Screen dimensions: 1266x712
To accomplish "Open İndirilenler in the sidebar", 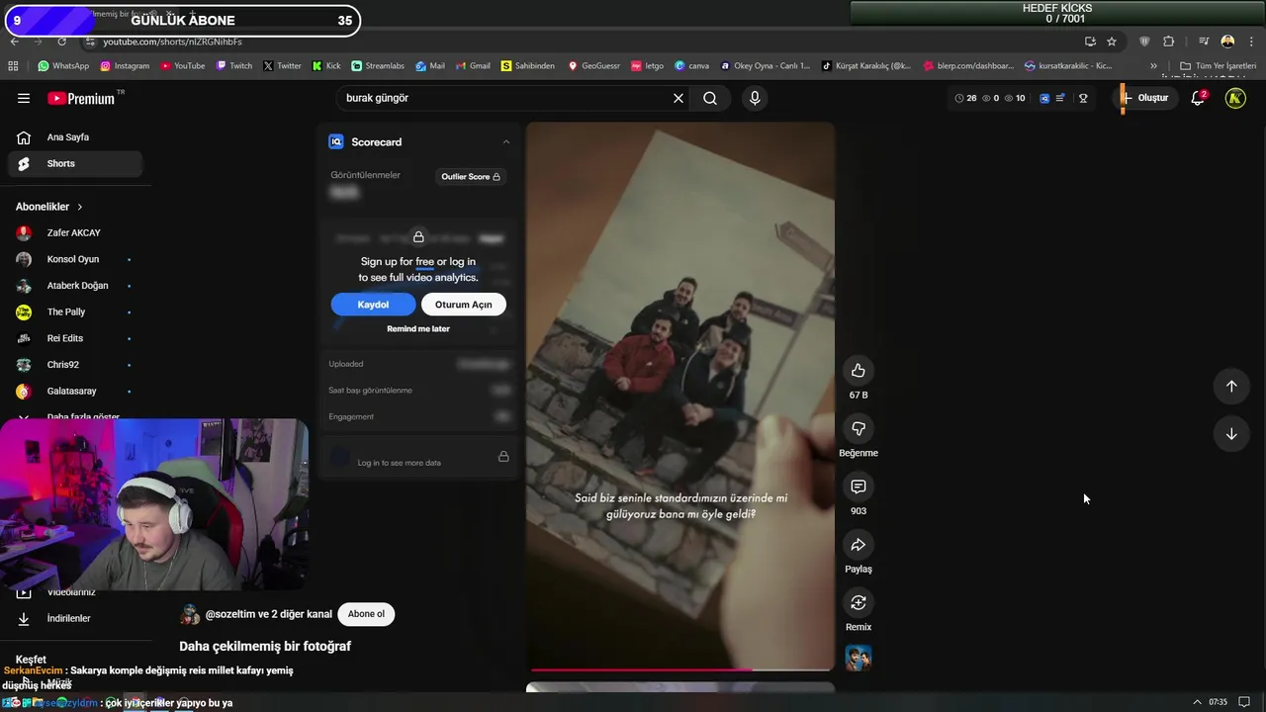I will point(74,619).
